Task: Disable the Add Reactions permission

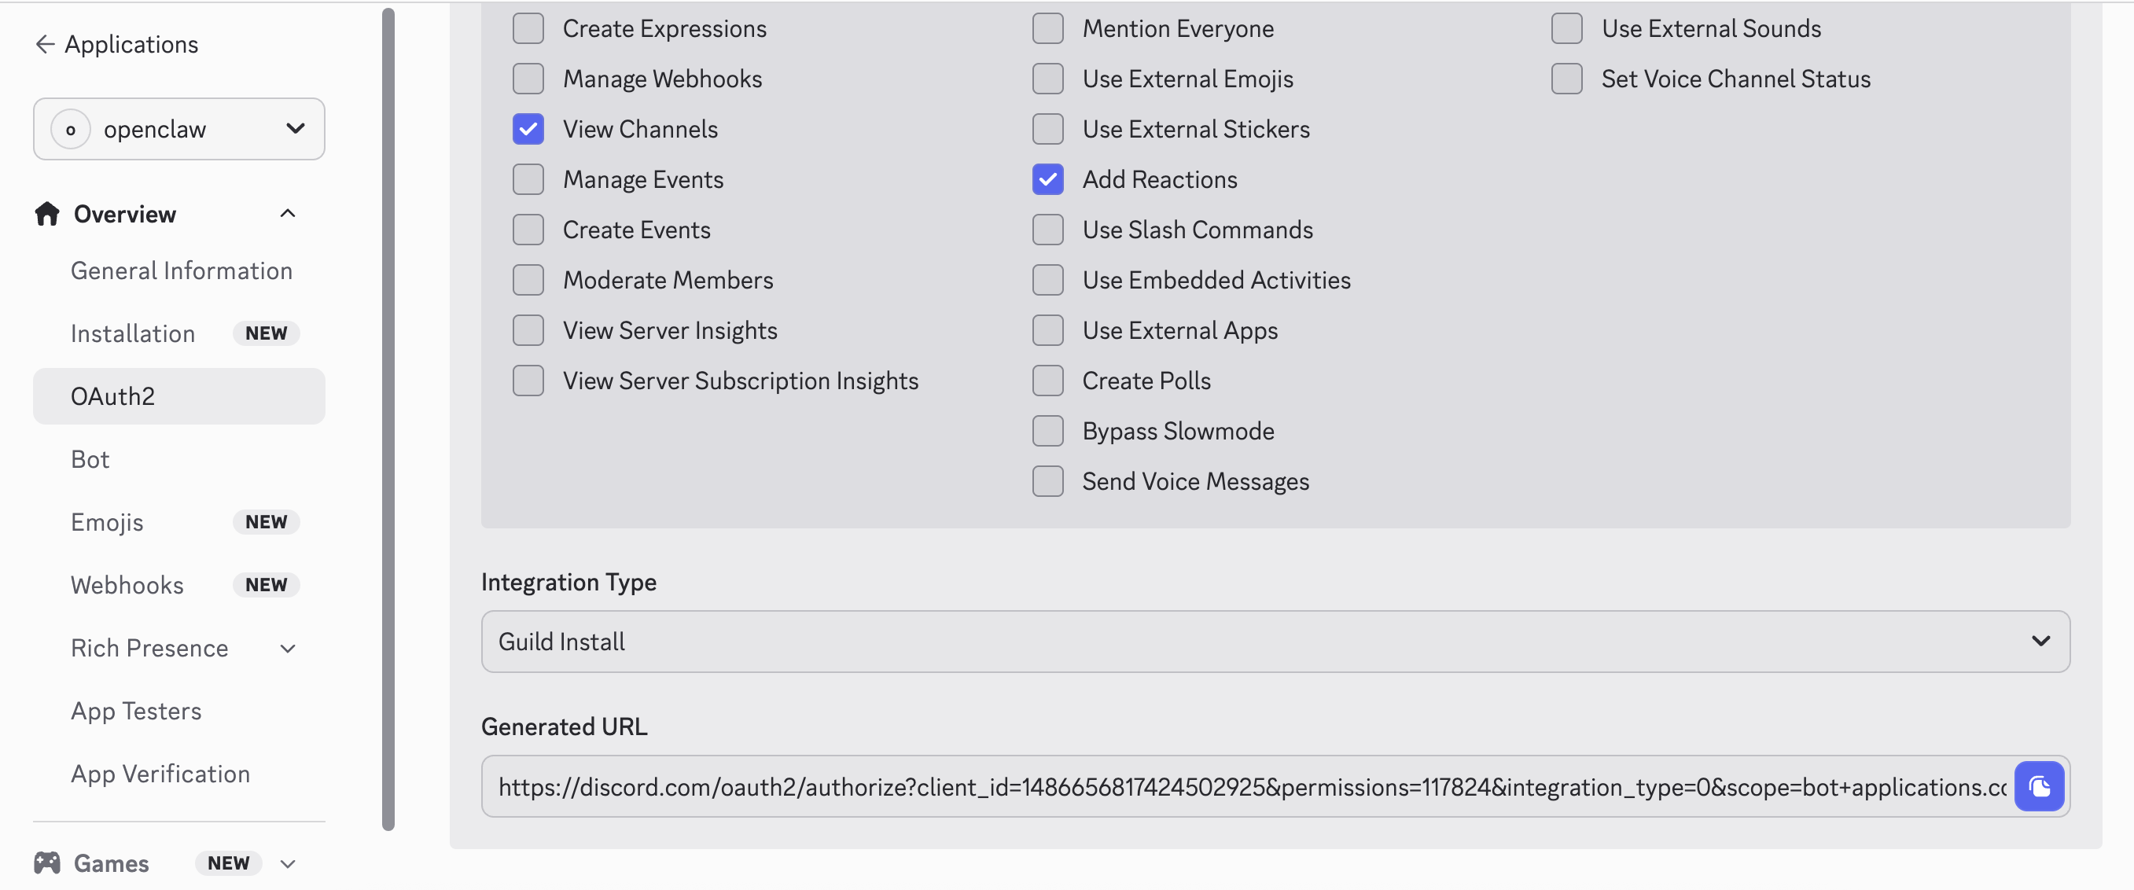Action: 1047,179
